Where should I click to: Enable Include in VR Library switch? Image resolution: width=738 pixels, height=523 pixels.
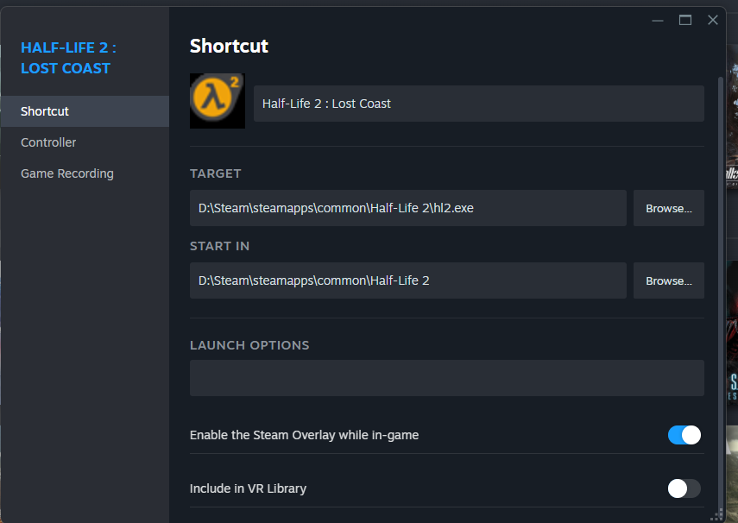click(684, 488)
